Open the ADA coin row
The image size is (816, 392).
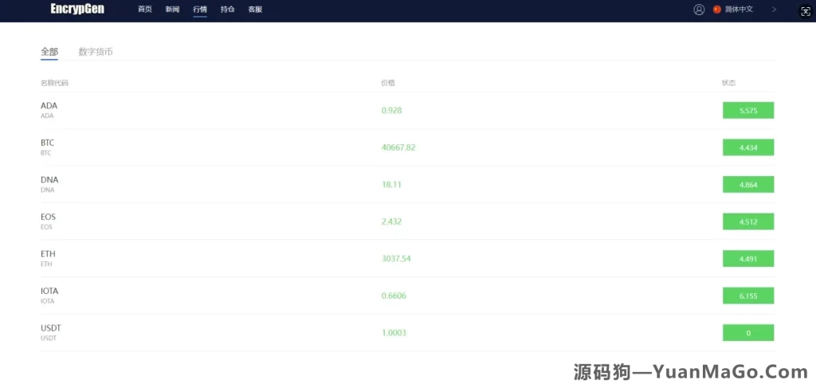click(407, 111)
